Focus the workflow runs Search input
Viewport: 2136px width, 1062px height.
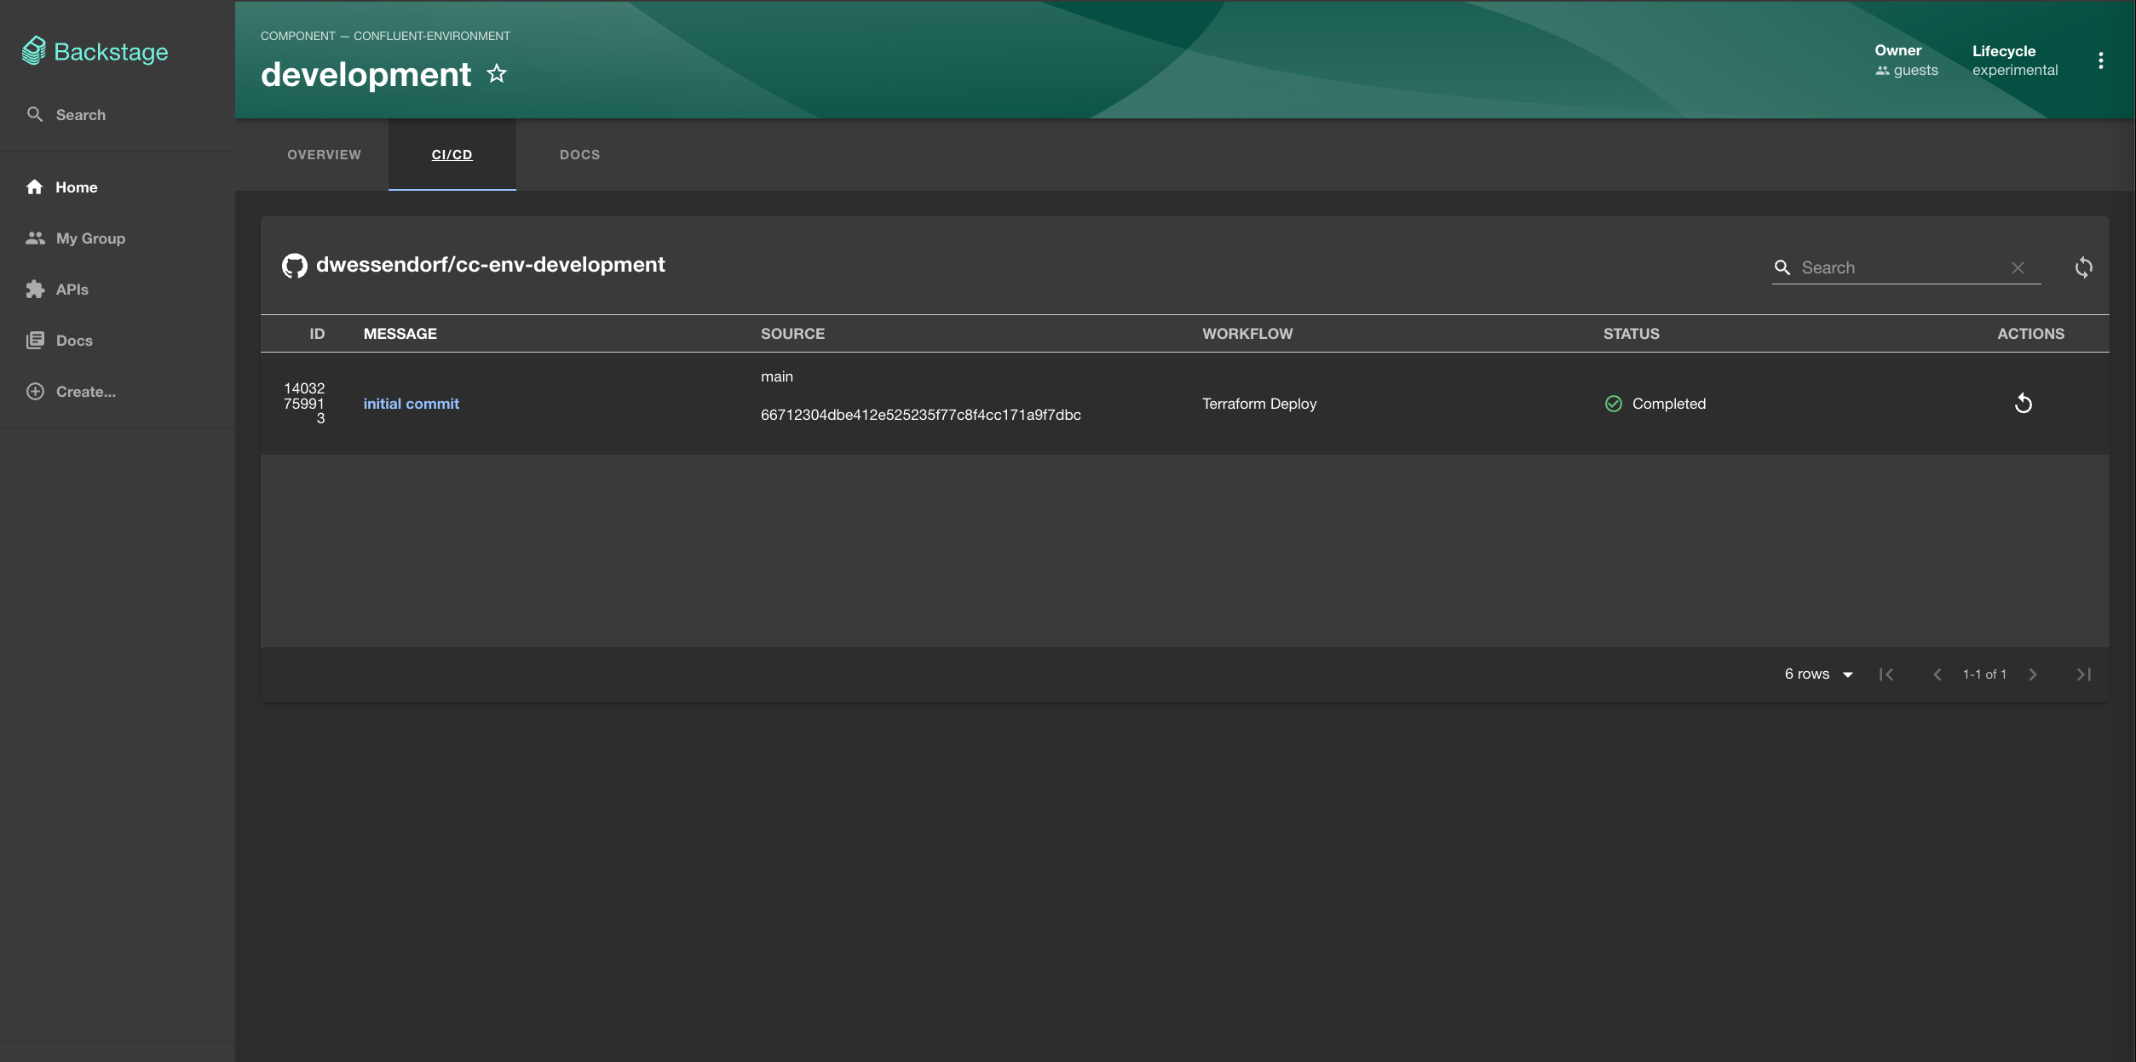click(x=1902, y=268)
